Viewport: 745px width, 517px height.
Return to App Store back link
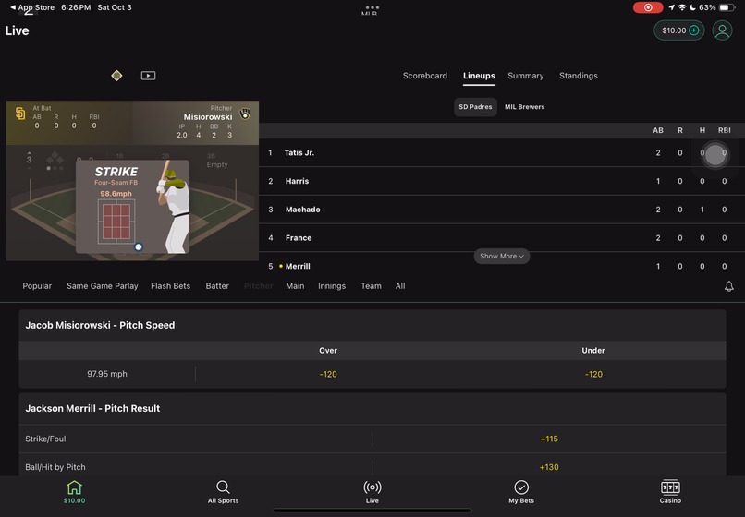[32, 7]
